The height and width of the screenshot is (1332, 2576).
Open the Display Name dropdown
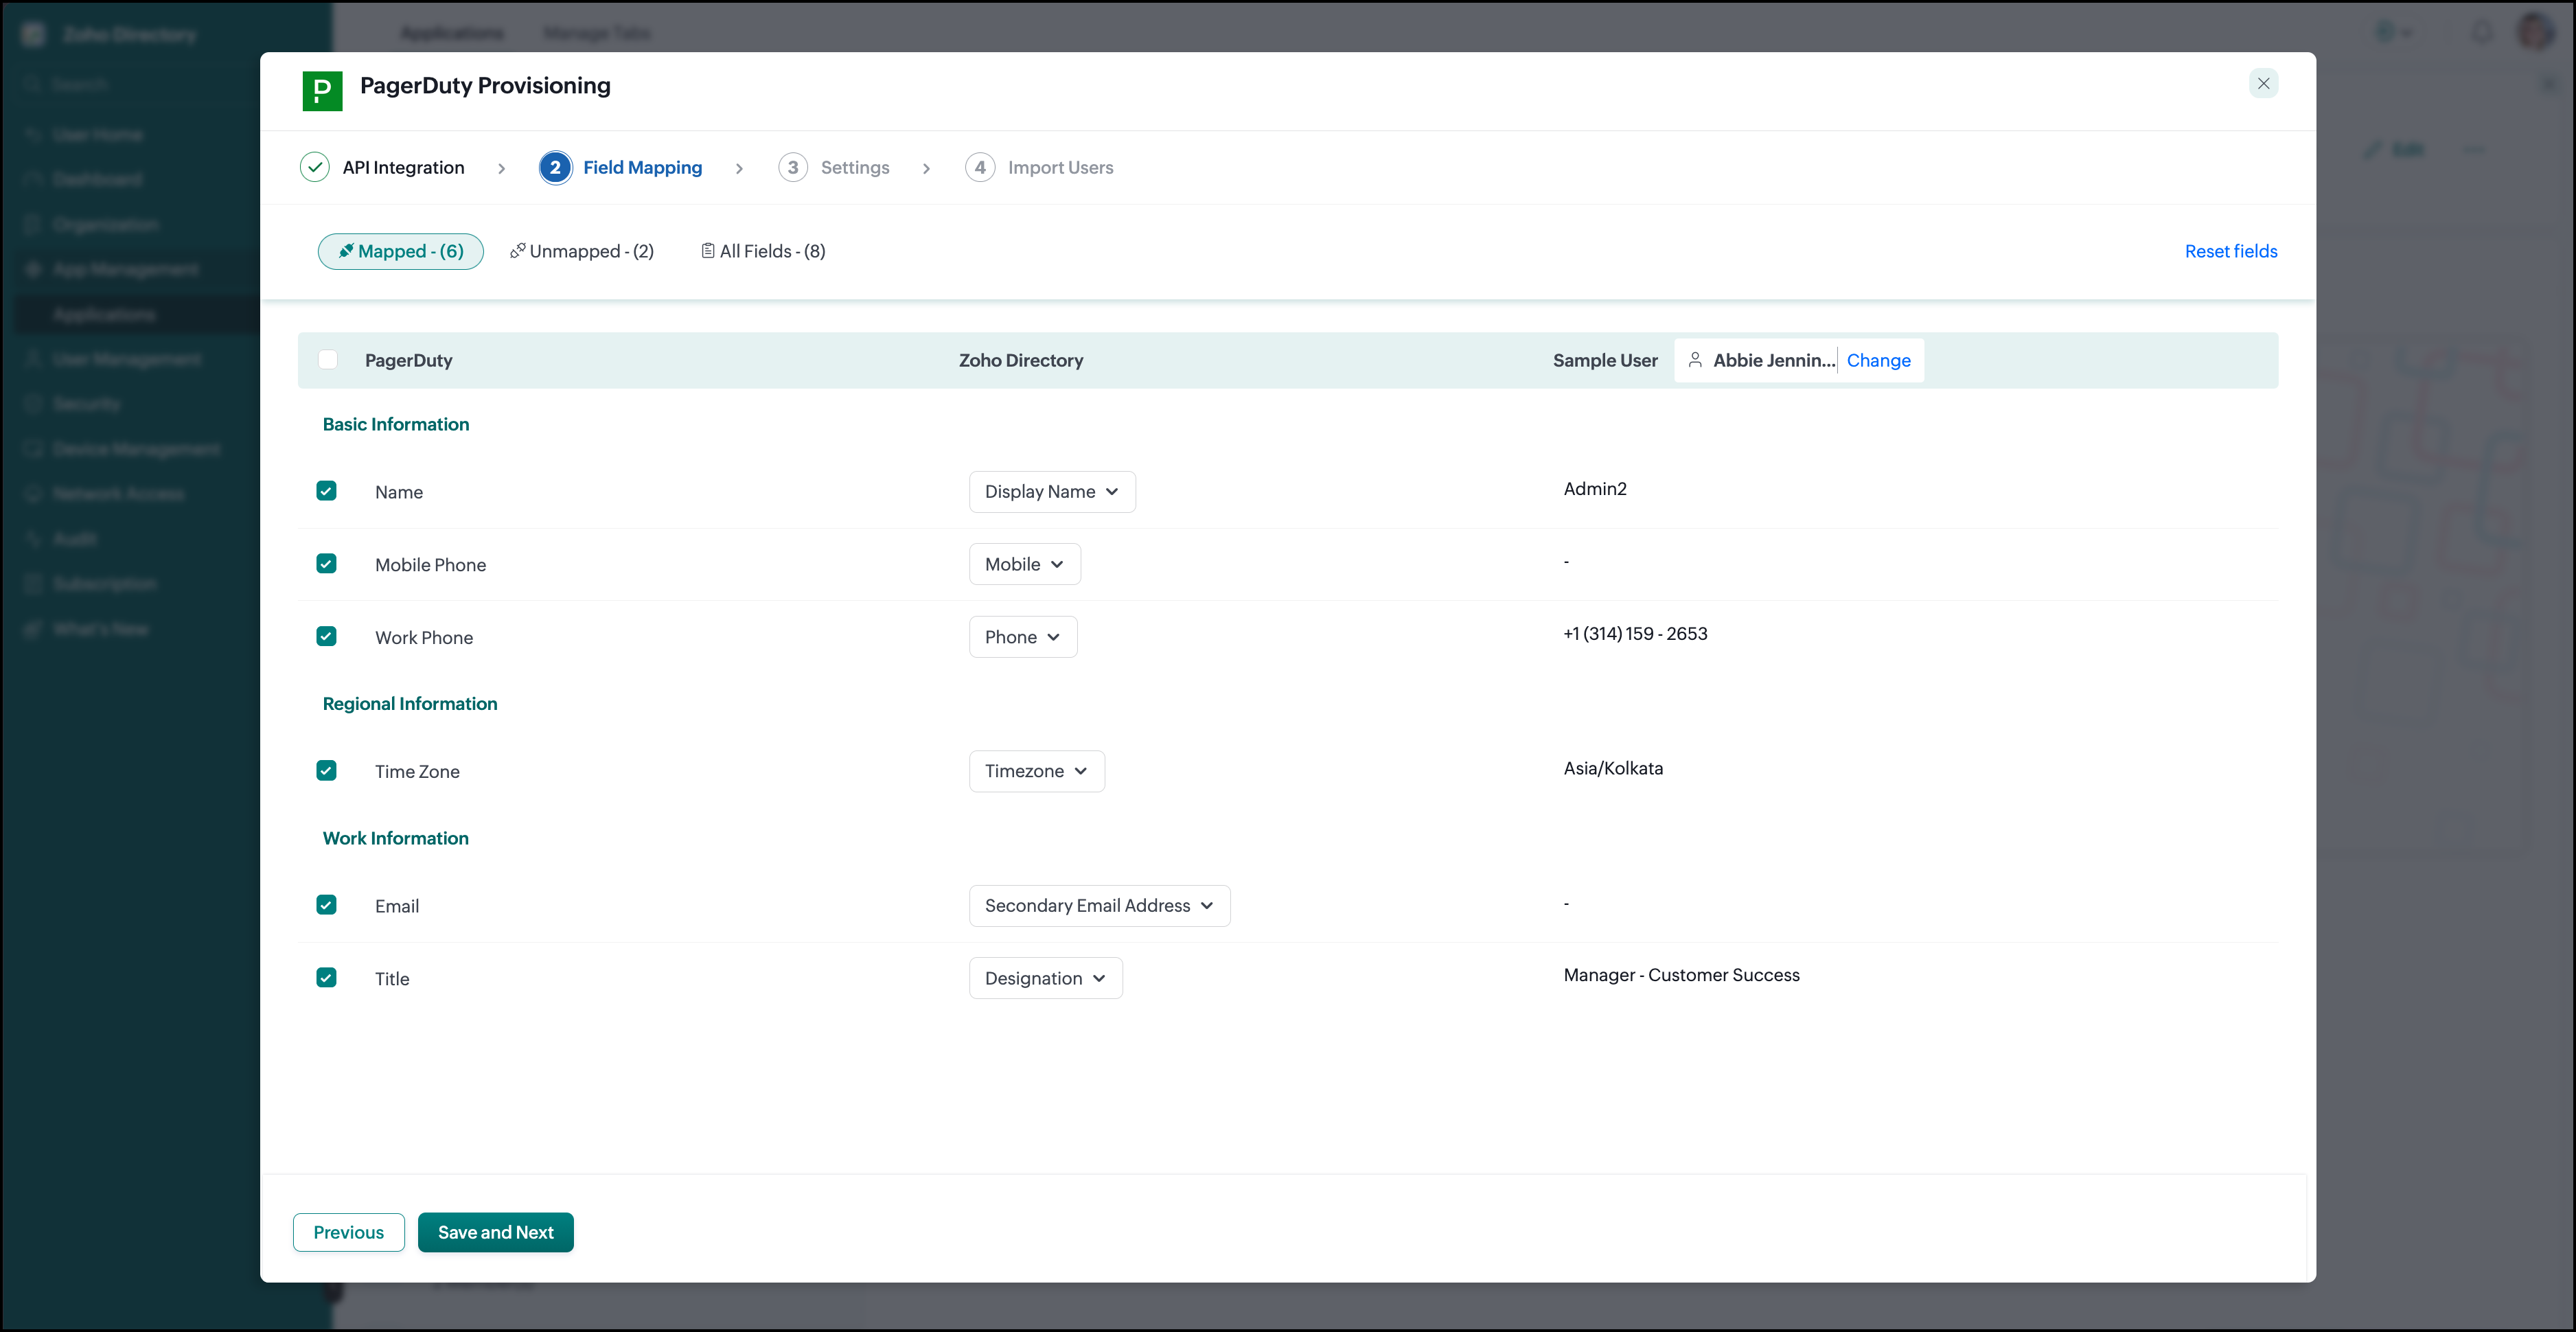[x=1052, y=492]
